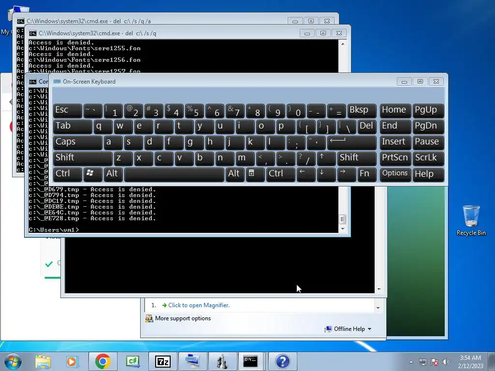The width and height of the screenshot is (495, 371).
Task: Click the PgDn key
Action: [x=428, y=127]
